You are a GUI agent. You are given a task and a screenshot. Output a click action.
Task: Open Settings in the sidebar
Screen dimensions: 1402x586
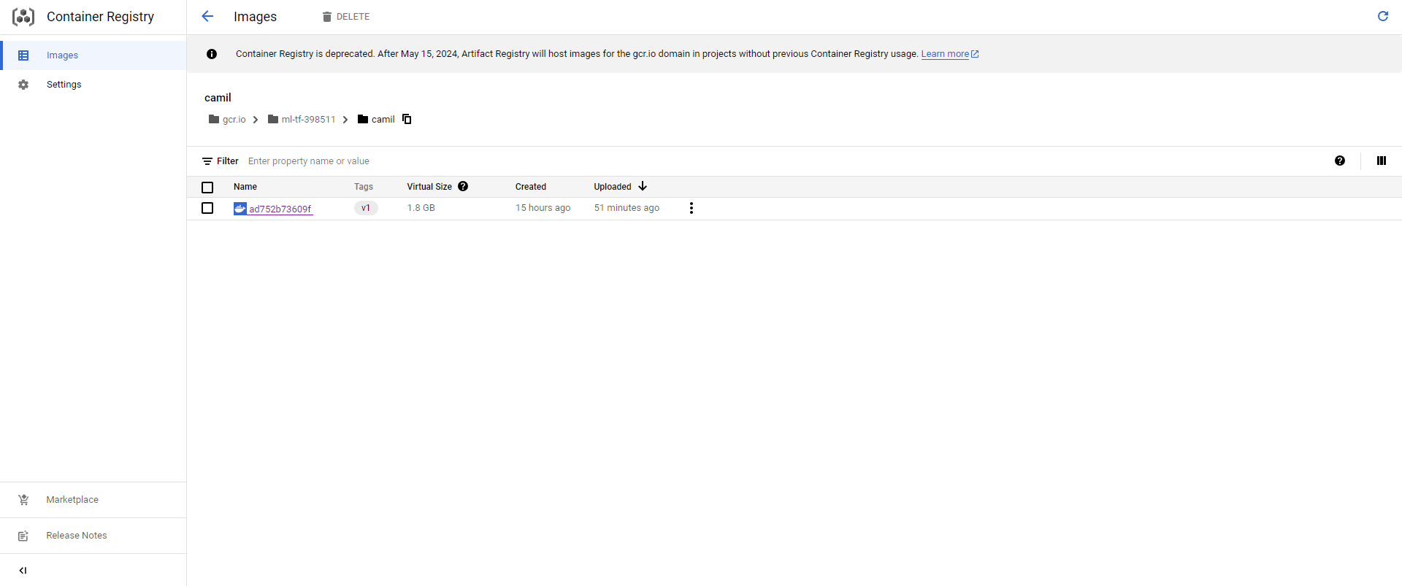click(x=93, y=85)
